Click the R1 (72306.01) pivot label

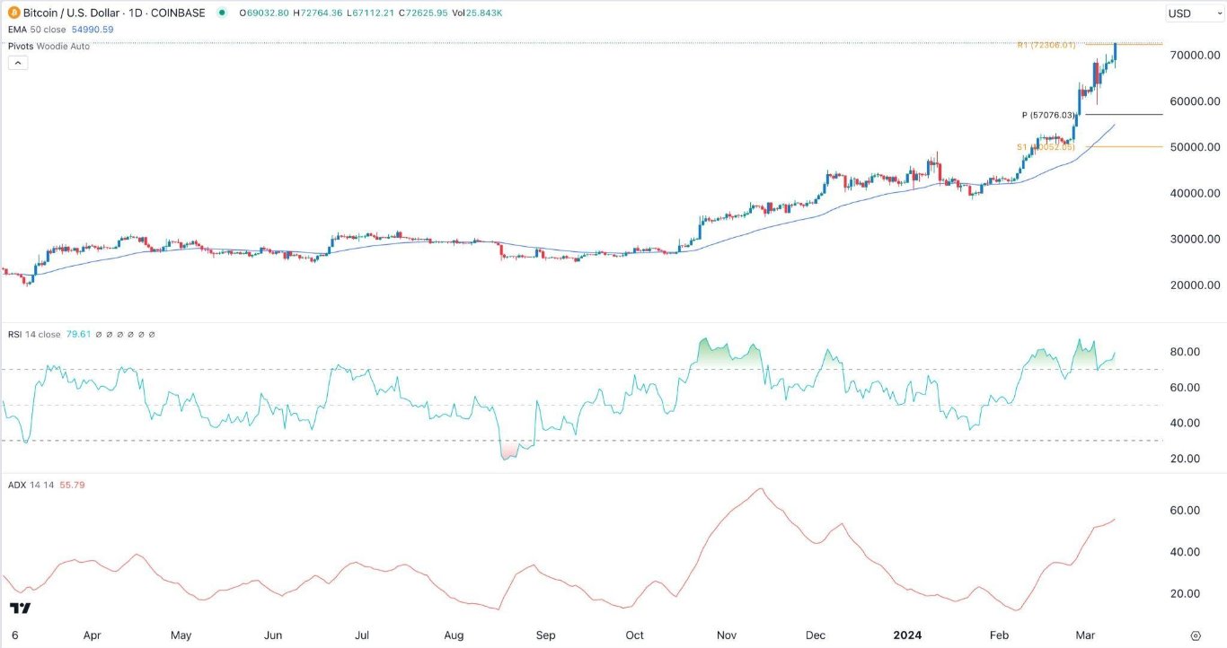[1046, 45]
